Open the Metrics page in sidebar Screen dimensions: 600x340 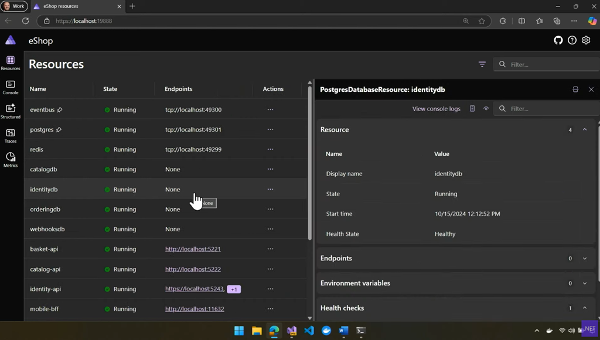tap(11, 160)
